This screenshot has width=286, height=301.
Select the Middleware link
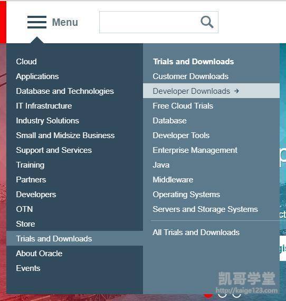173,180
